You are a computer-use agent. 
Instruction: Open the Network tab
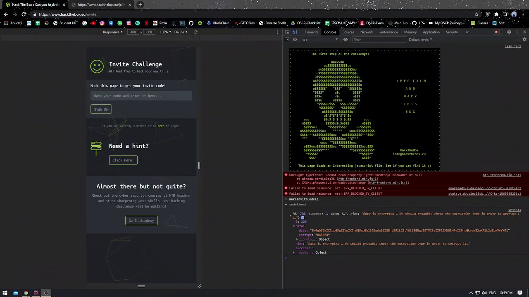(x=367, y=32)
